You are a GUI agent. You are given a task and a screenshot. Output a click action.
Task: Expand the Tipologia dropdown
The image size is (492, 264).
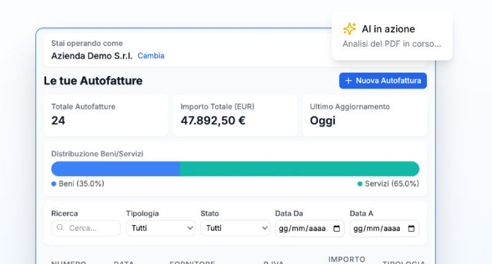[x=161, y=228]
